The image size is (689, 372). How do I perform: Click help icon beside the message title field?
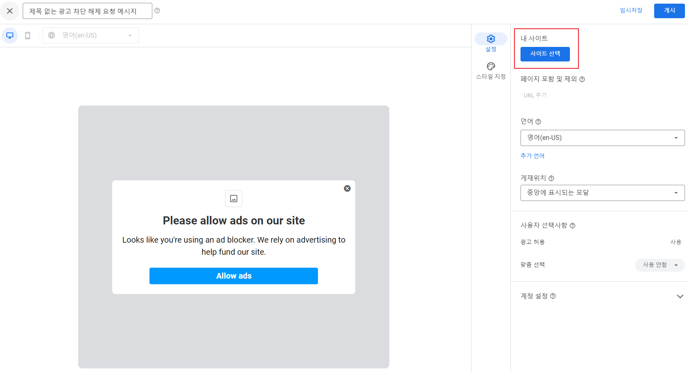tap(158, 11)
